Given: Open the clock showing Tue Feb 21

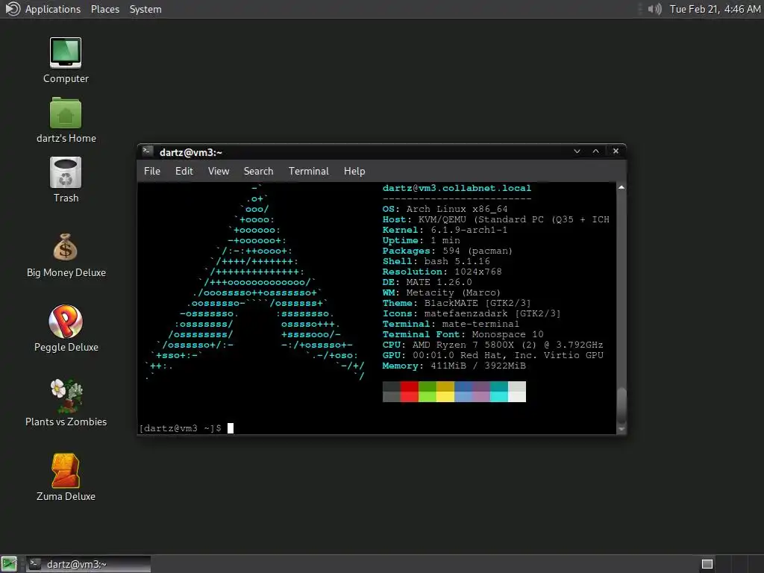Looking at the screenshot, I should [x=715, y=9].
